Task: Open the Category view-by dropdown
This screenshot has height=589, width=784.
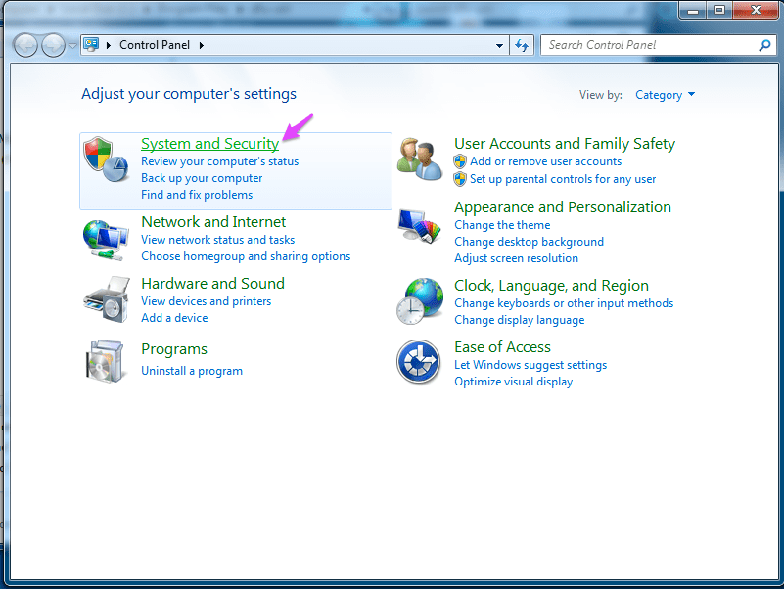Action: click(x=665, y=95)
